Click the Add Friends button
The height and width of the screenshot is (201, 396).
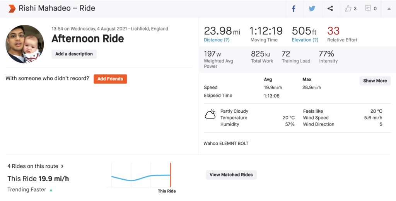coord(110,79)
